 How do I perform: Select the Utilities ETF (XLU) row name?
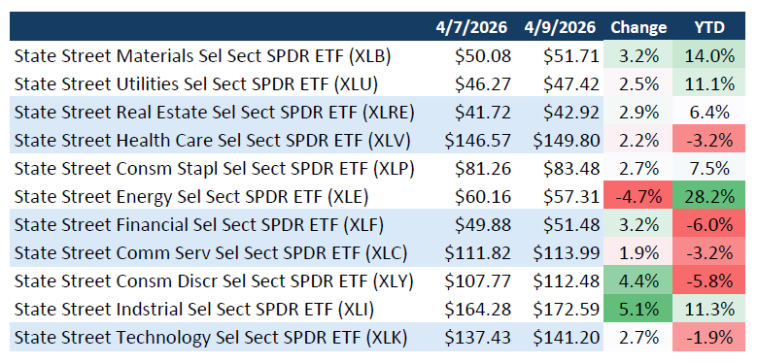(x=195, y=84)
